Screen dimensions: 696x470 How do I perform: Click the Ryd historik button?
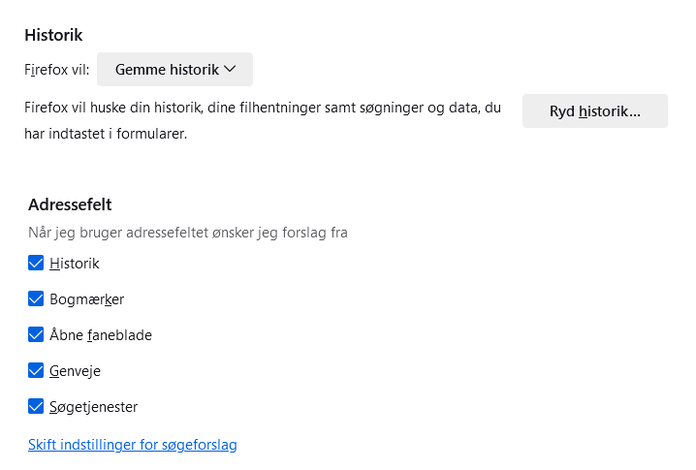(595, 110)
